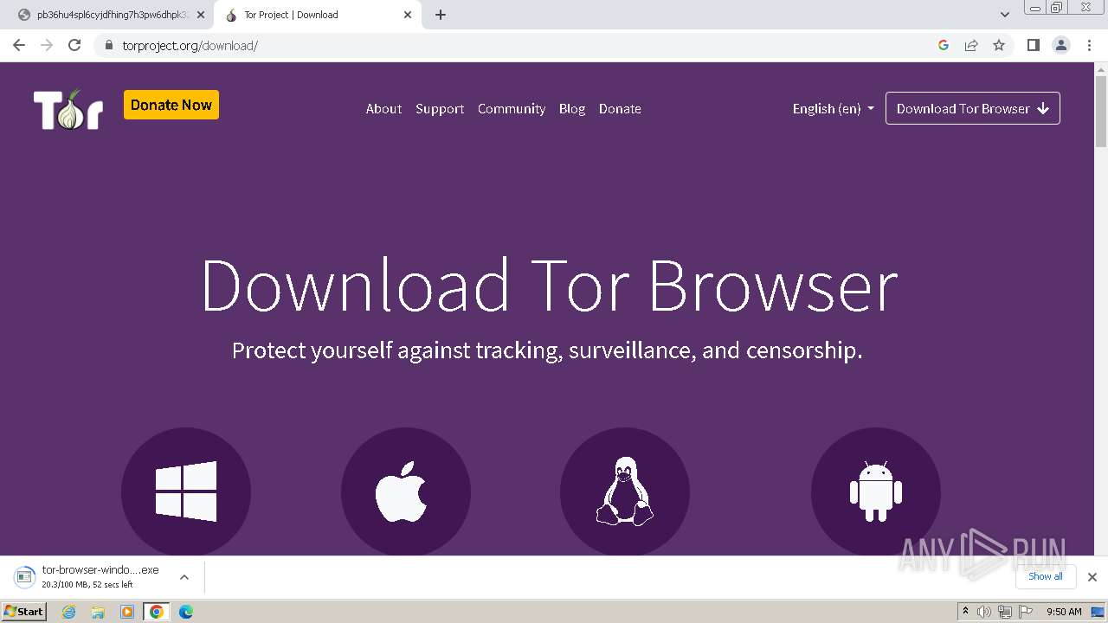Open Google search icon in address bar

(x=944, y=45)
